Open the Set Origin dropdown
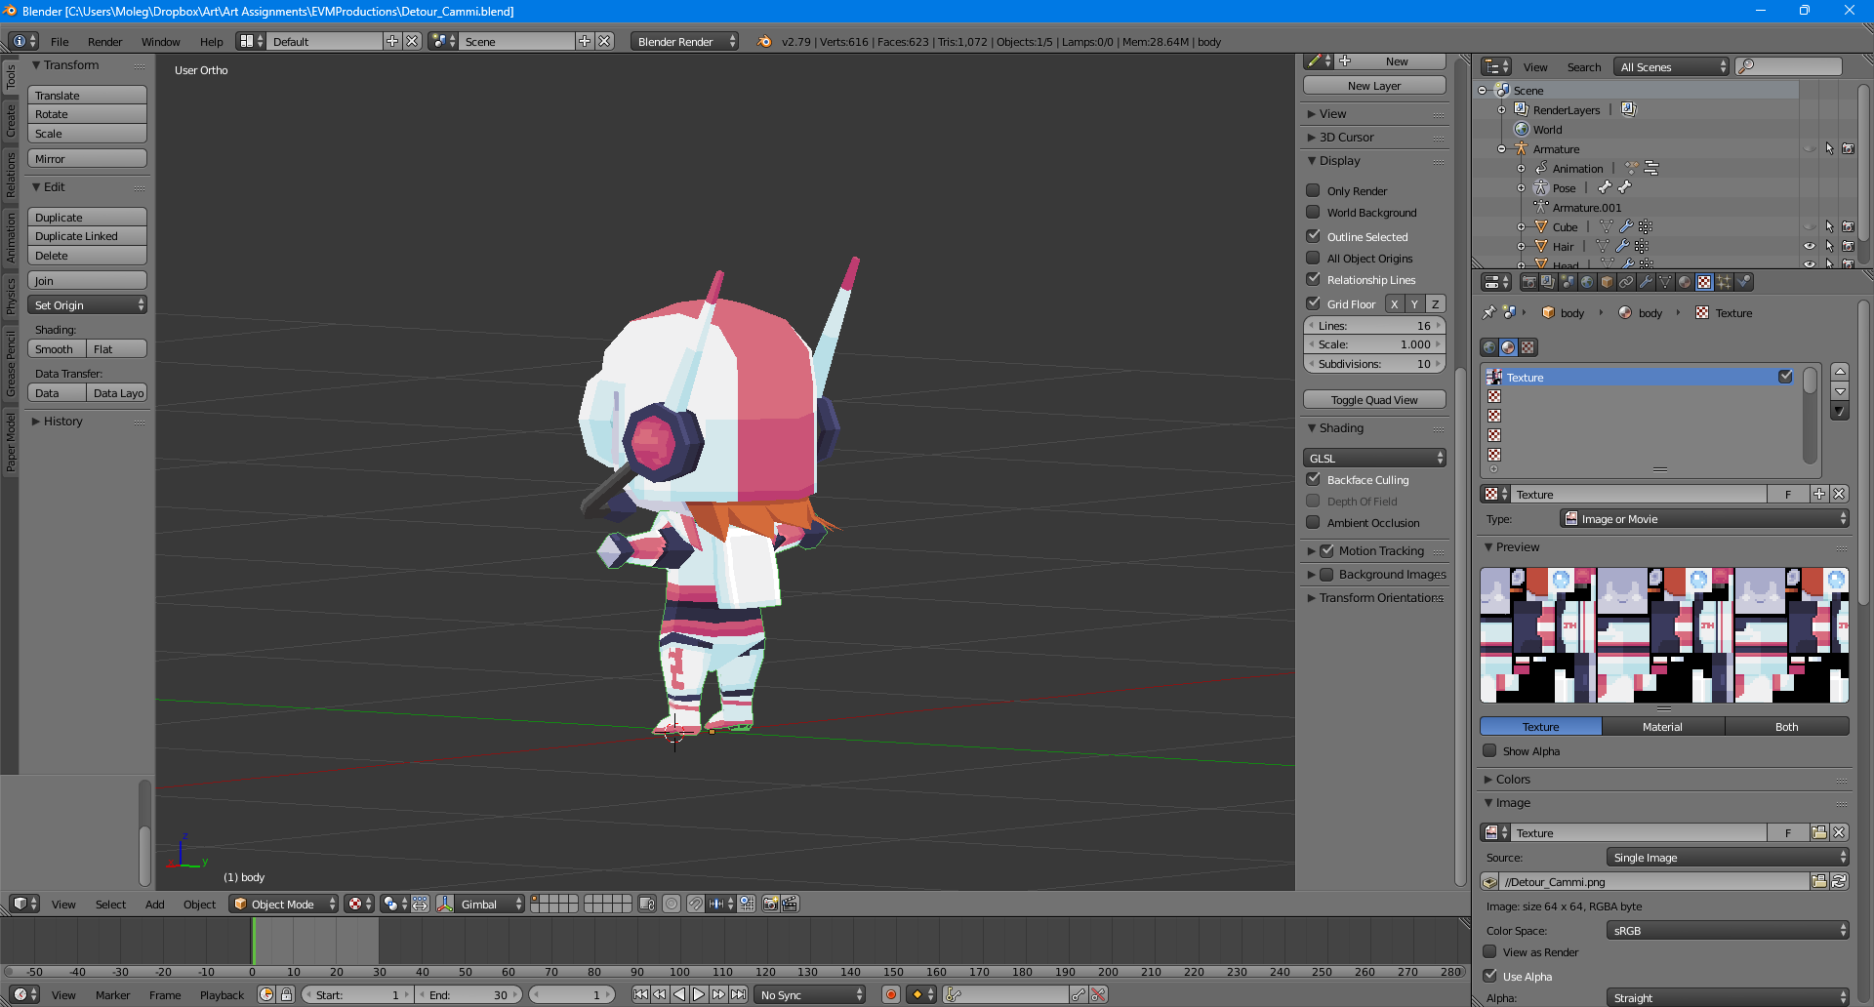 (88, 305)
